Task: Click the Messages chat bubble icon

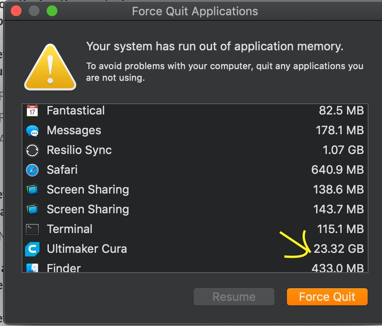Action: click(32, 131)
